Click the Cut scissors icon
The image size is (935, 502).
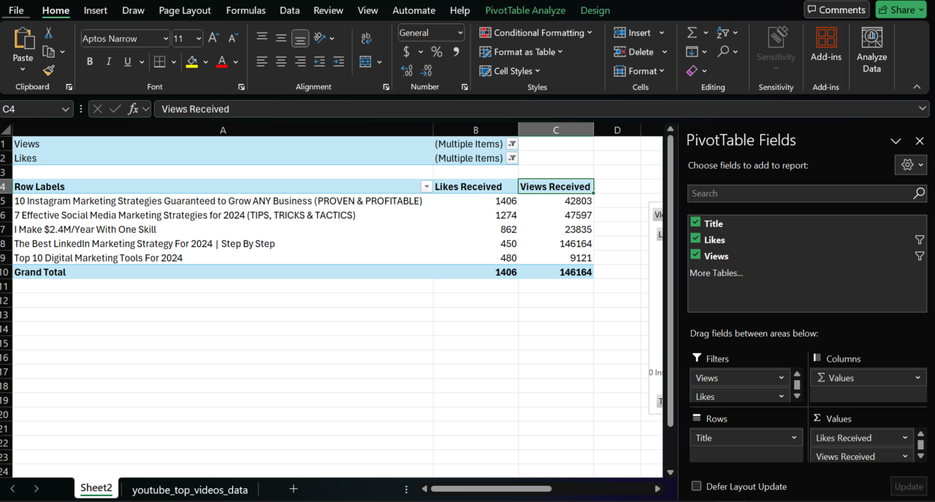(x=48, y=34)
